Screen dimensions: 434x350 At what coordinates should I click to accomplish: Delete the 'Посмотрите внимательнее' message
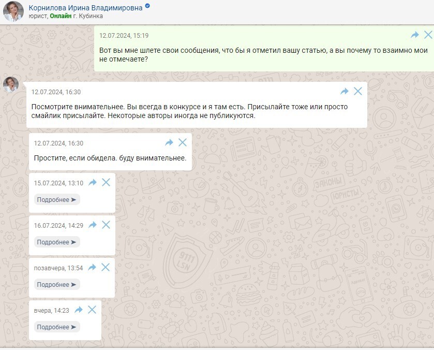click(x=358, y=91)
